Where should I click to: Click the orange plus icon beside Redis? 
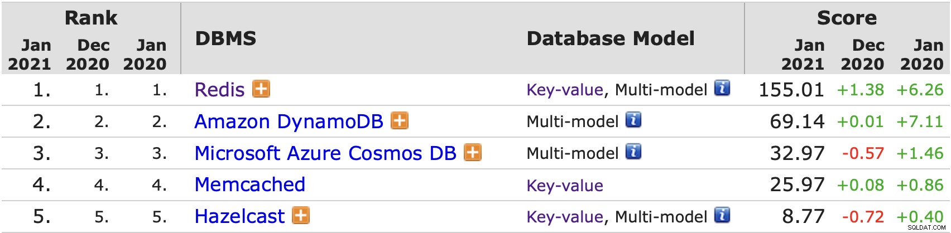261,89
